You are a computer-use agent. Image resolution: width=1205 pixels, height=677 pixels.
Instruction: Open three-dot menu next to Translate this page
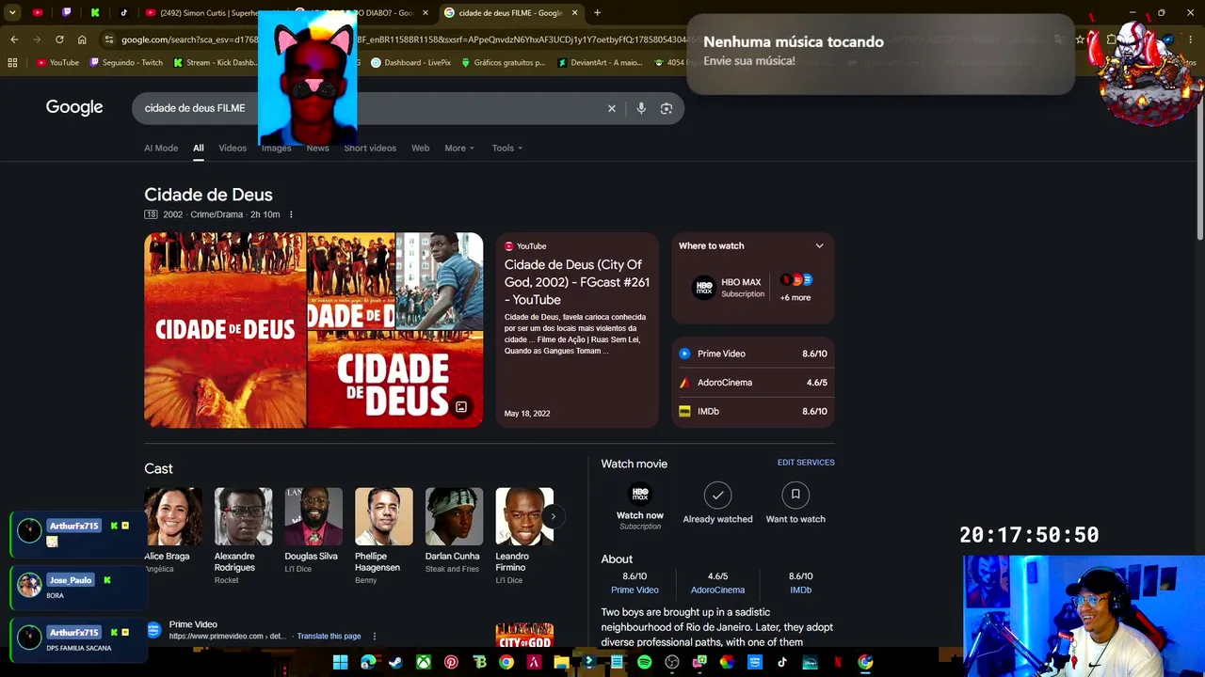click(x=375, y=637)
